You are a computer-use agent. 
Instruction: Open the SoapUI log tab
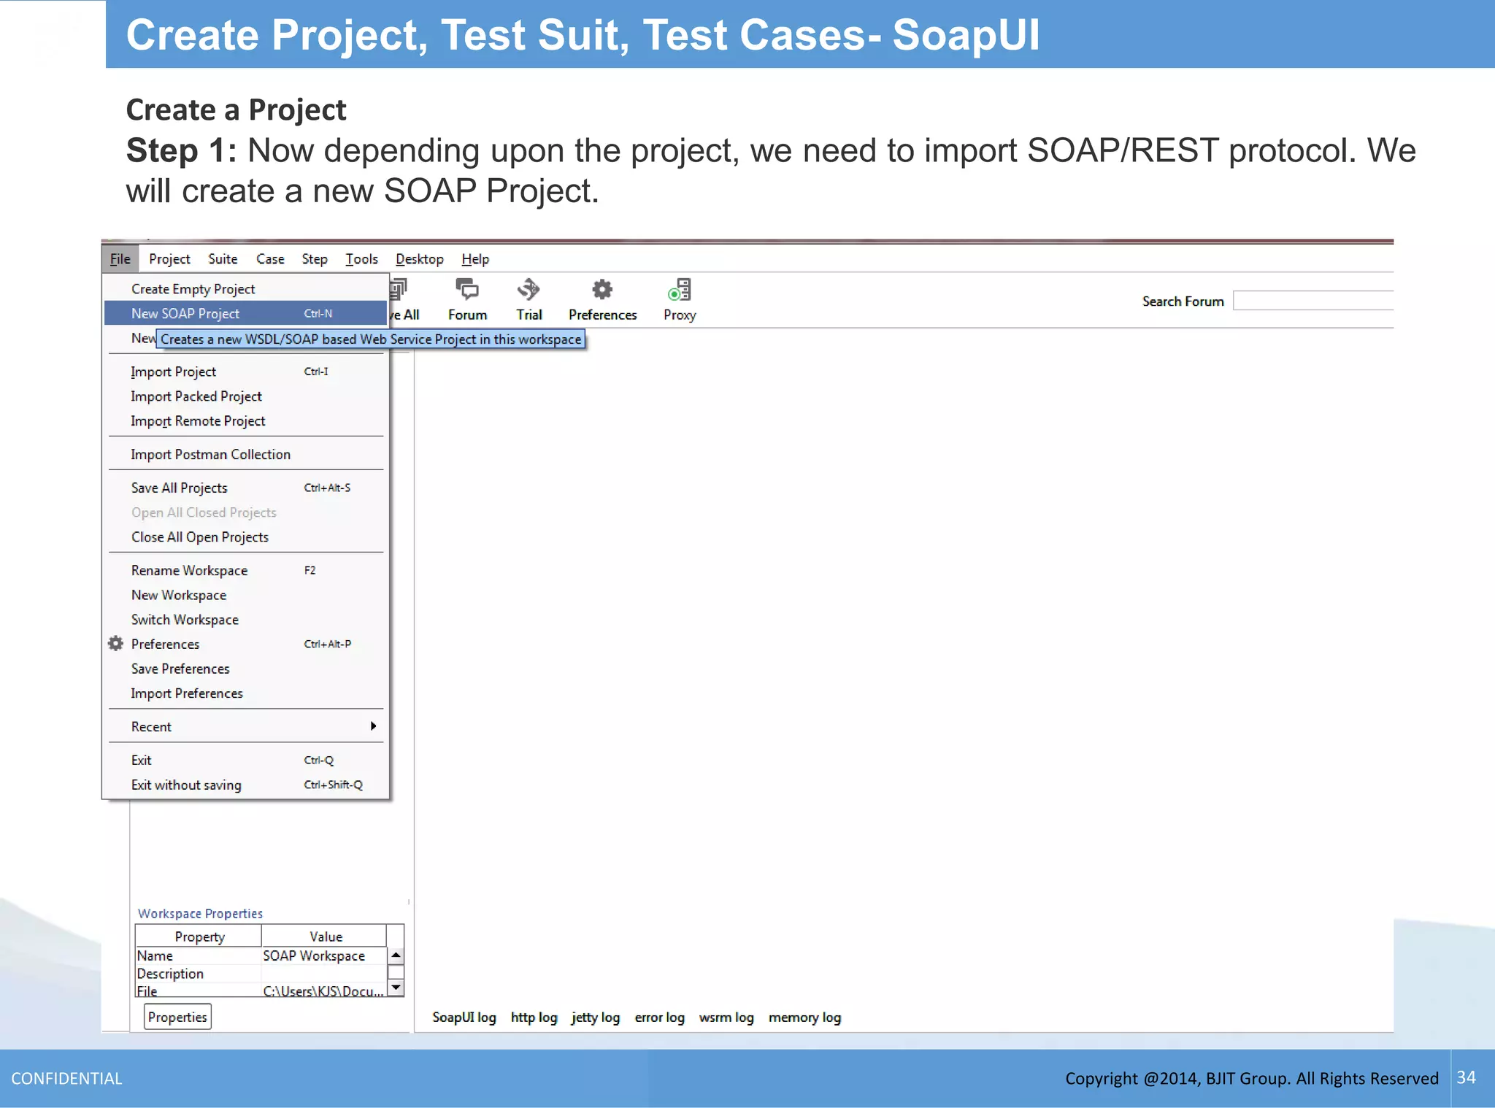pos(464,1017)
